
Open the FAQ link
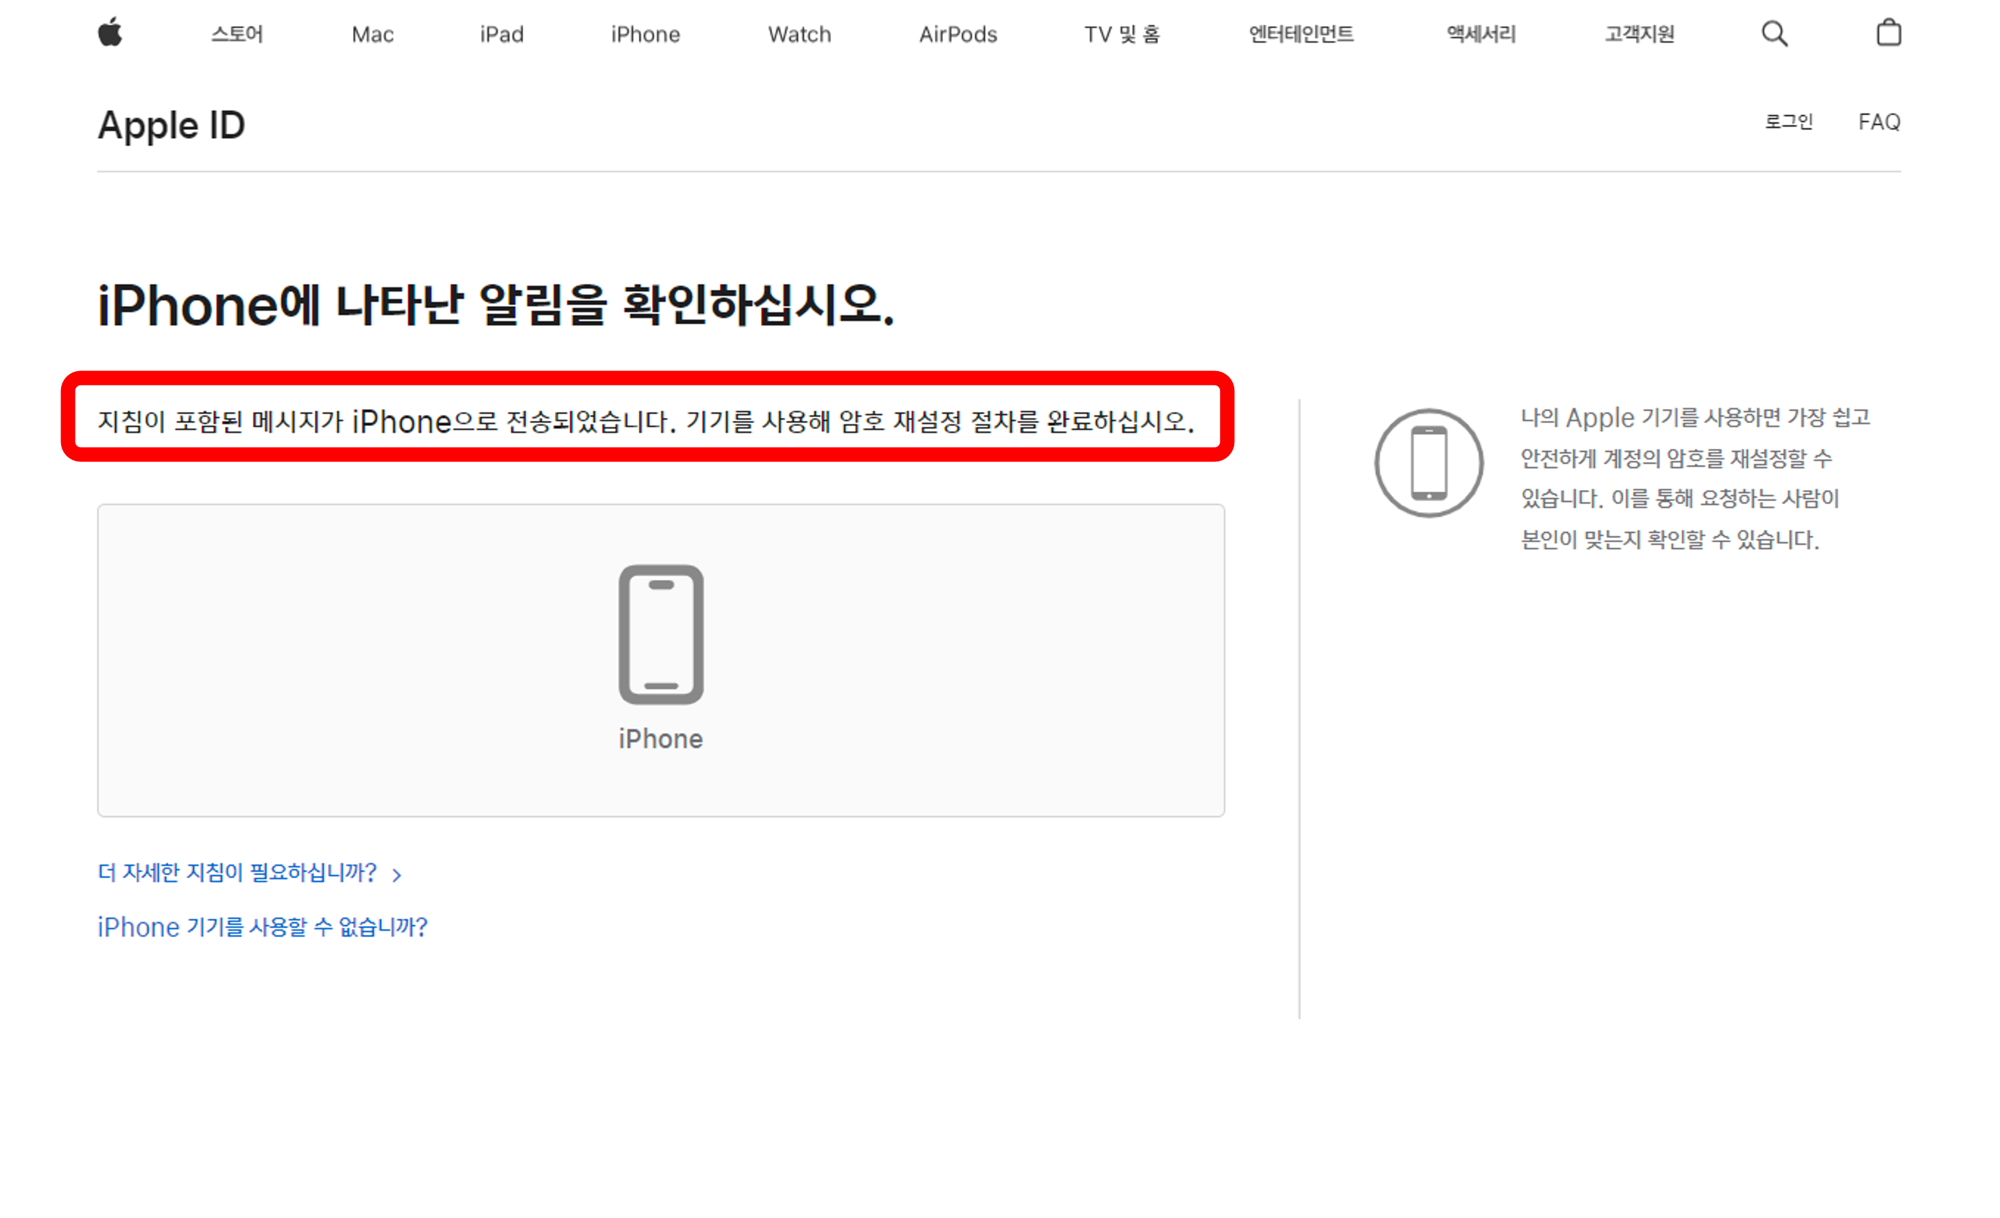point(1878,122)
